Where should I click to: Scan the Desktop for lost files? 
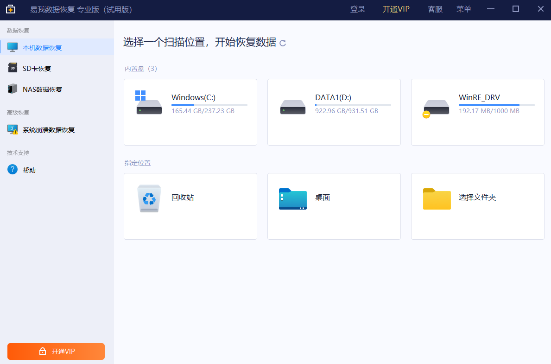334,206
